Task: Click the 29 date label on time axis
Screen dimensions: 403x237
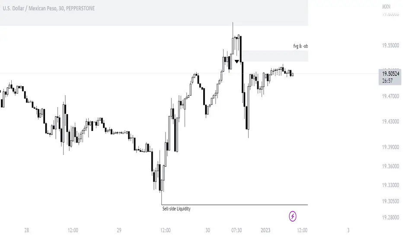Action: point(119,230)
